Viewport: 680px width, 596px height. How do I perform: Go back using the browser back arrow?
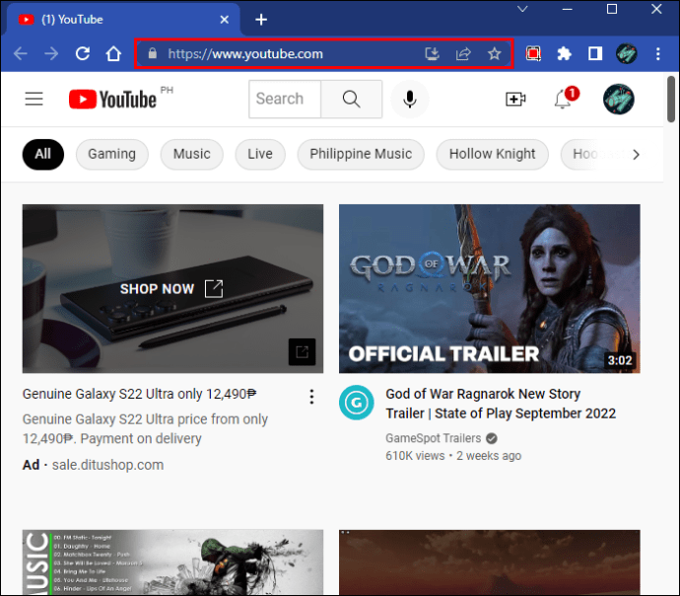21,54
